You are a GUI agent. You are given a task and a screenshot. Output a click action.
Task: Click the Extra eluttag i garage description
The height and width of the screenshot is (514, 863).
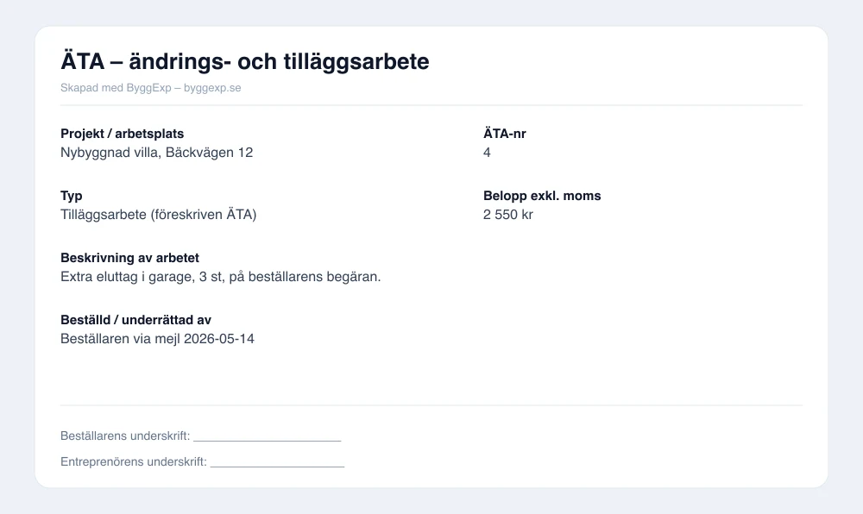point(221,277)
